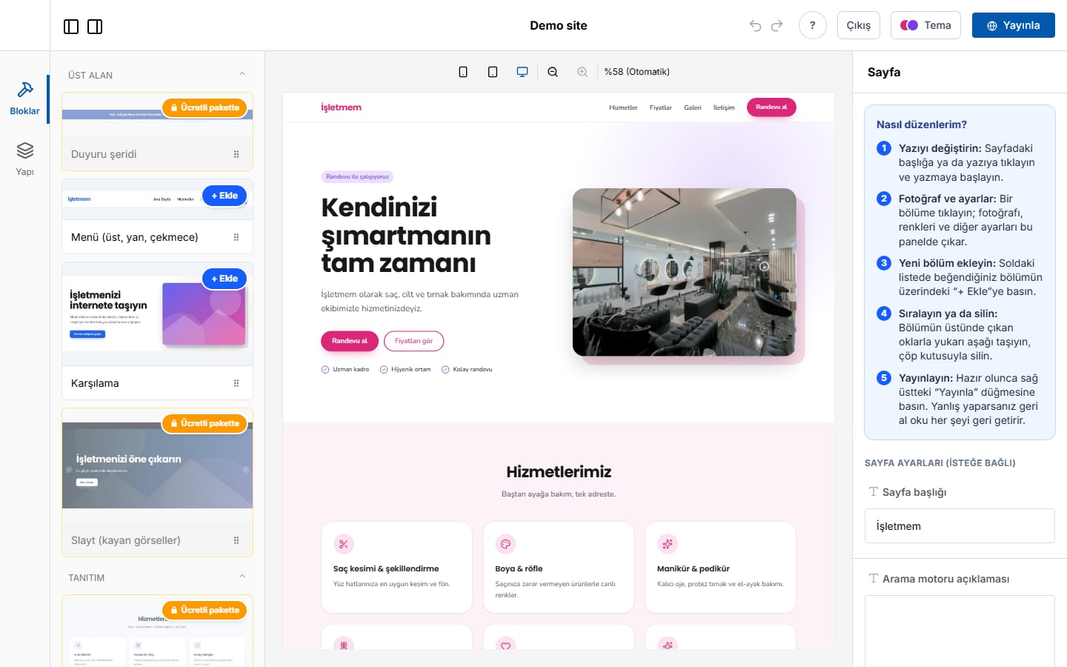Click the Arama motoru açıklaması textarea

(x=960, y=630)
